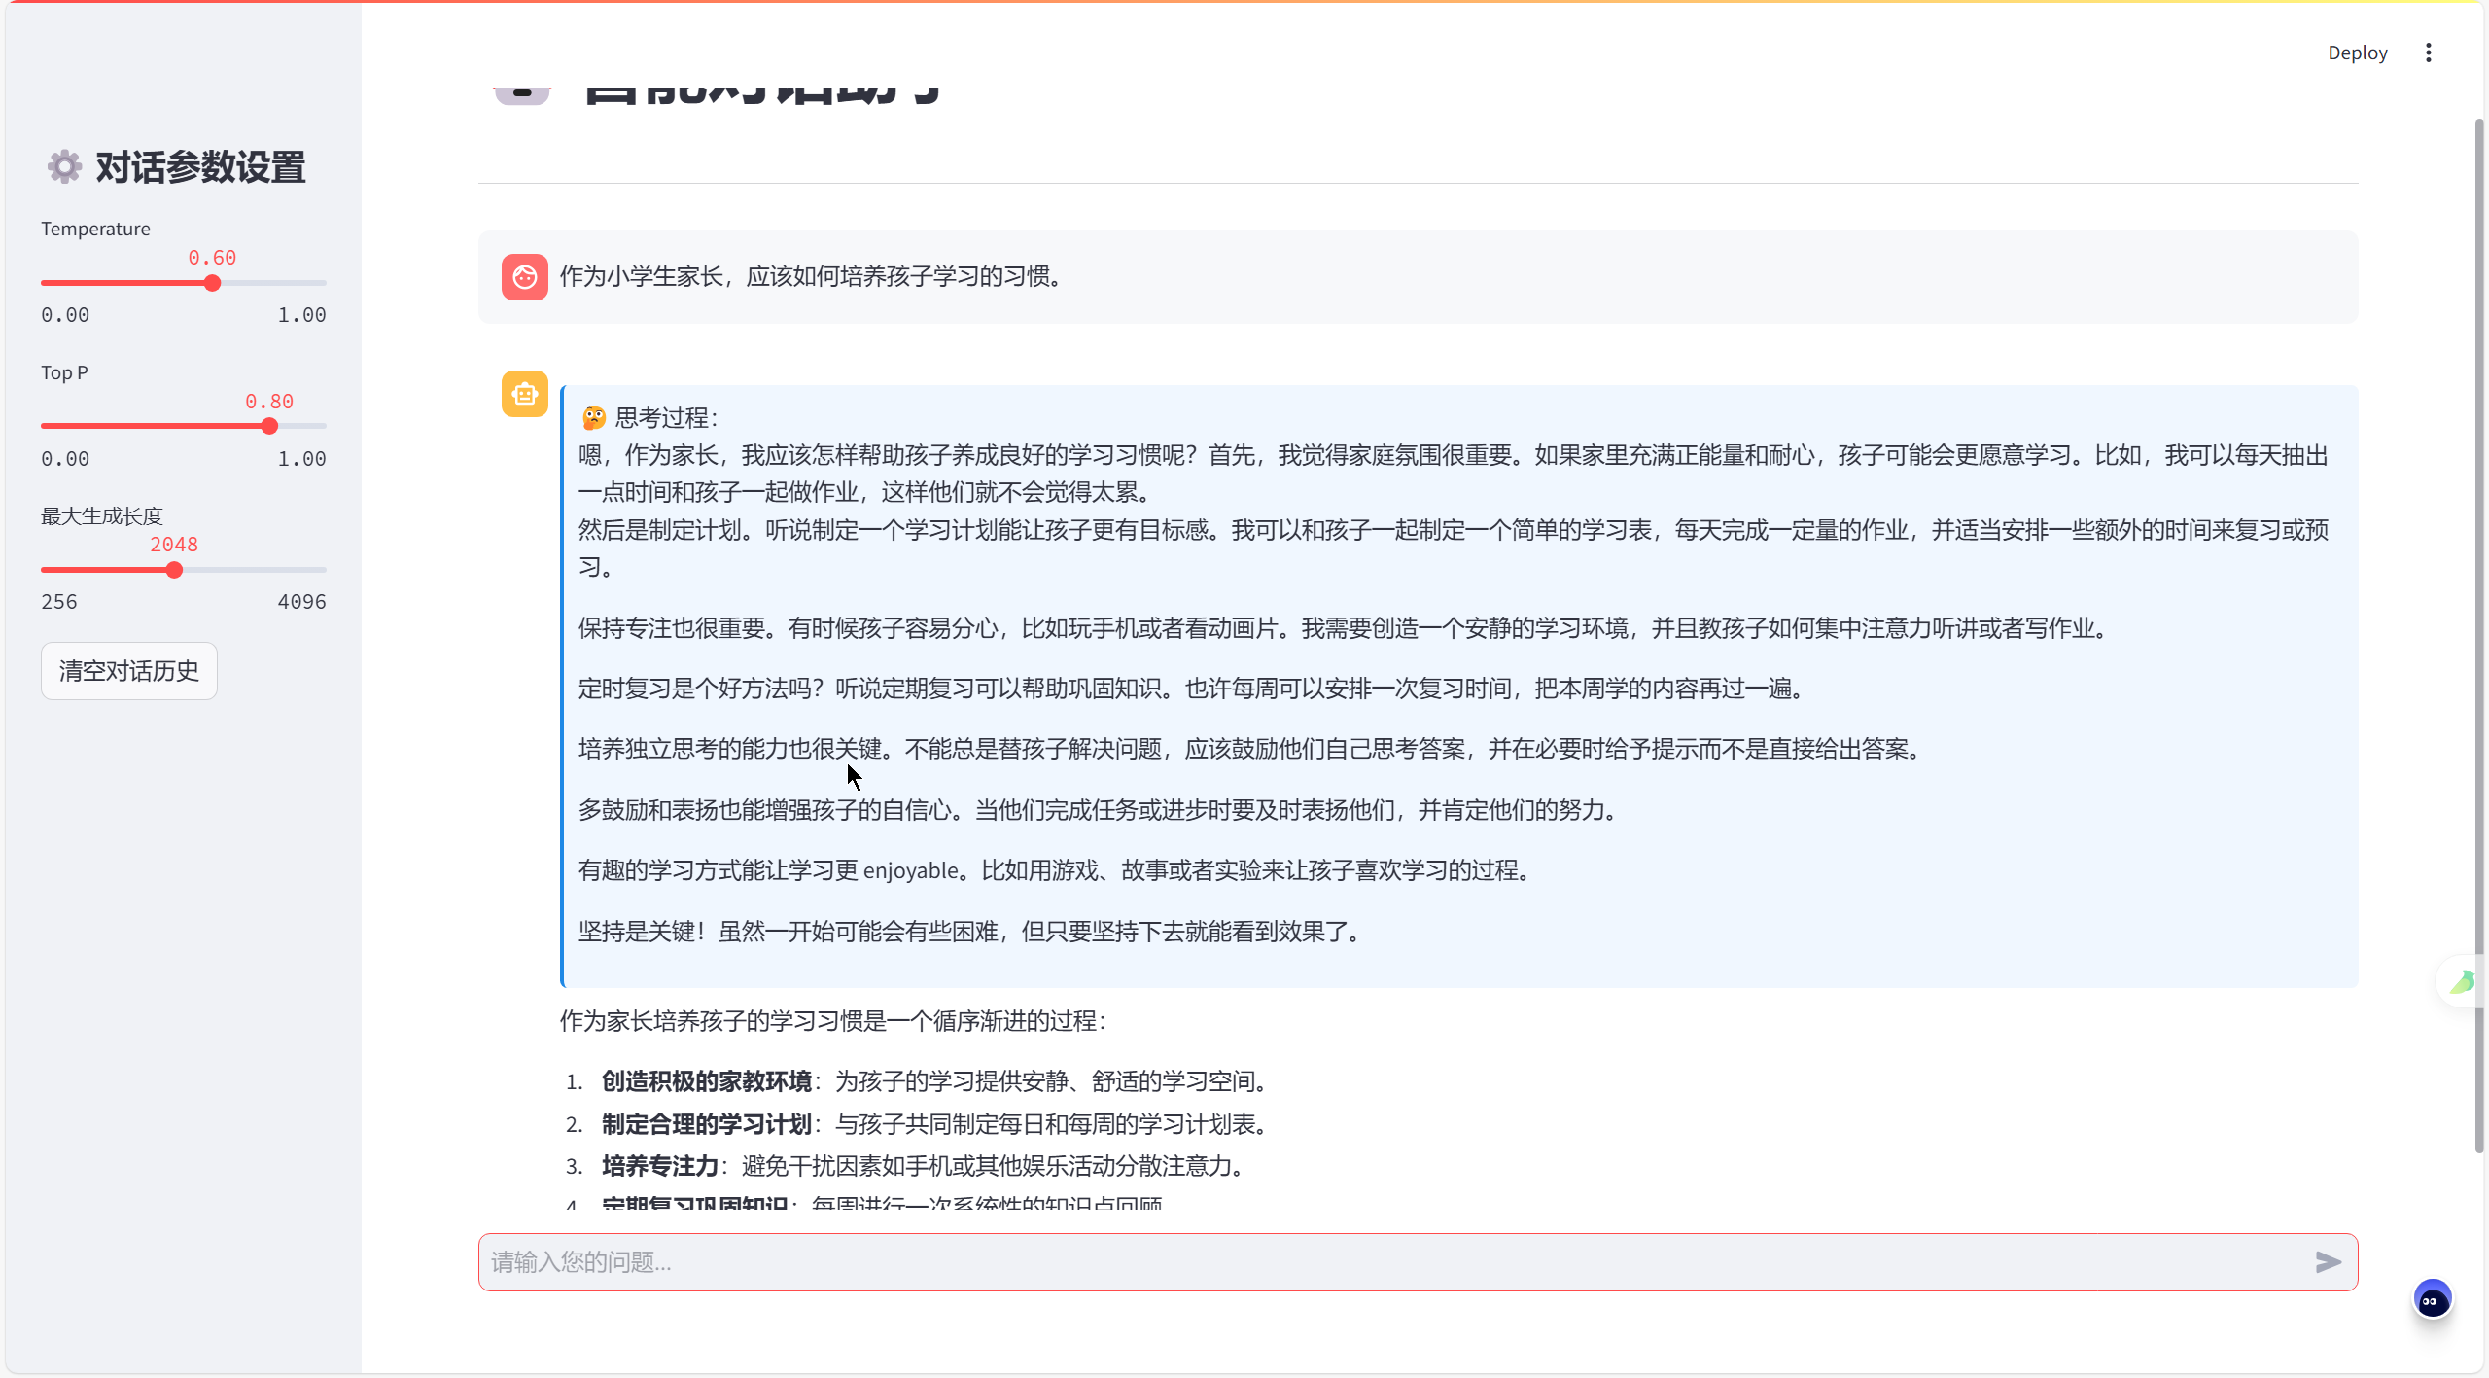Viewport: 2489px width, 1378px height.
Task: Click the Temperature slider handle
Action: tap(212, 283)
